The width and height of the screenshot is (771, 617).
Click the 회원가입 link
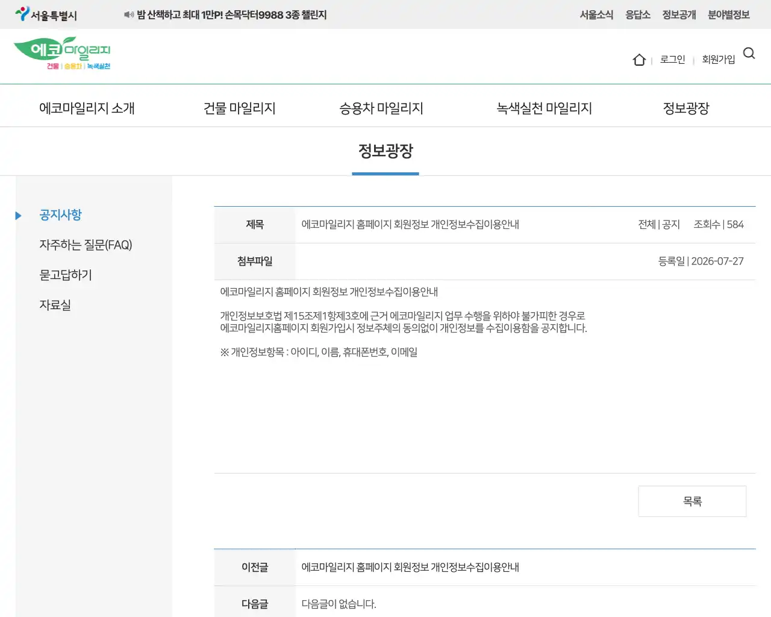[719, 59]
